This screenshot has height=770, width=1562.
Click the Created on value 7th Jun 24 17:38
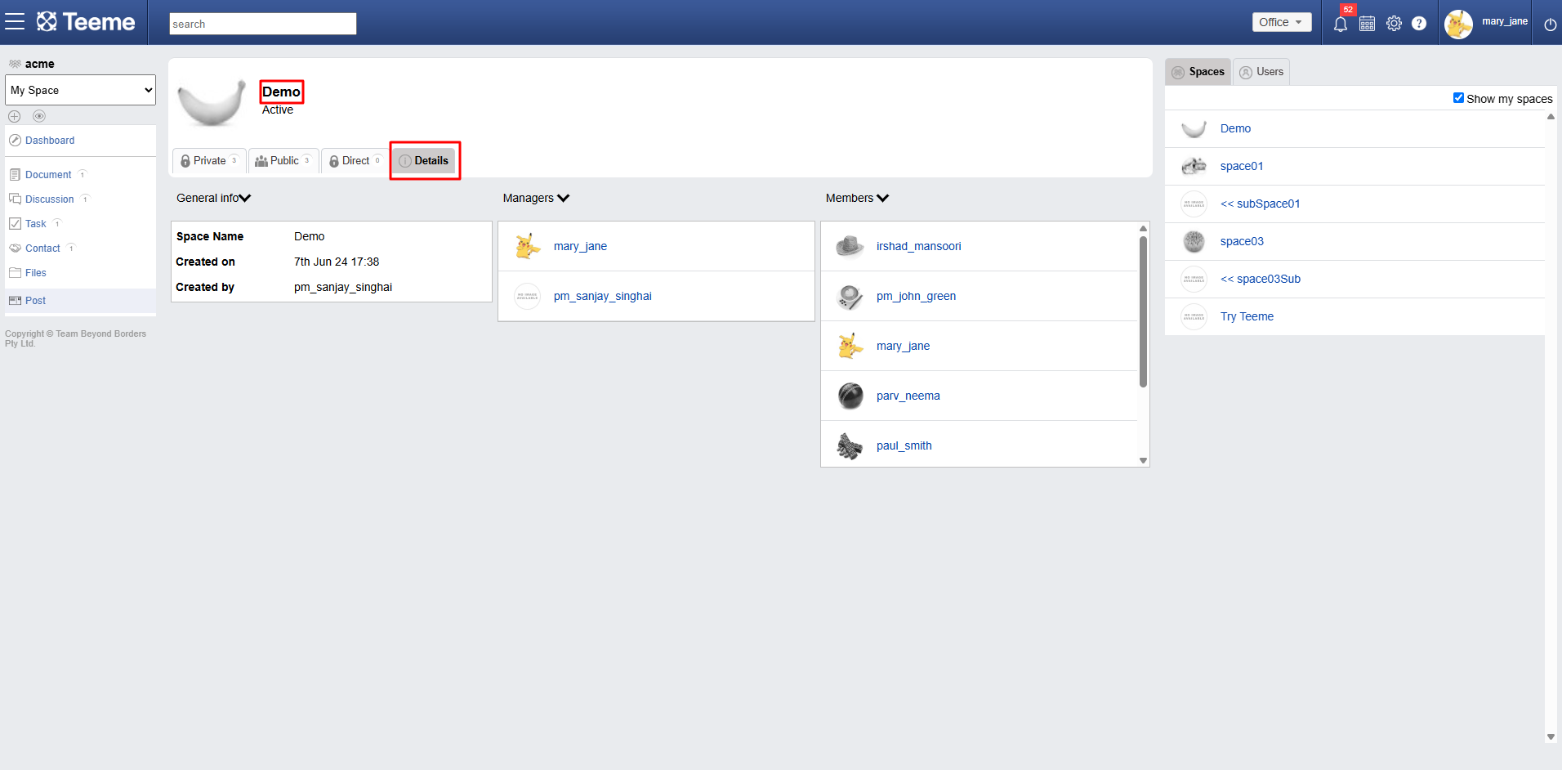[337, 262]
